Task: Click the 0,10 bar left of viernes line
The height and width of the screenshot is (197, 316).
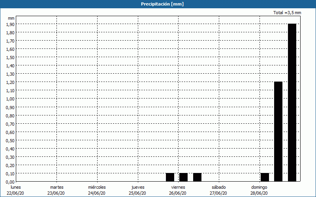Action: coord(170,177)
